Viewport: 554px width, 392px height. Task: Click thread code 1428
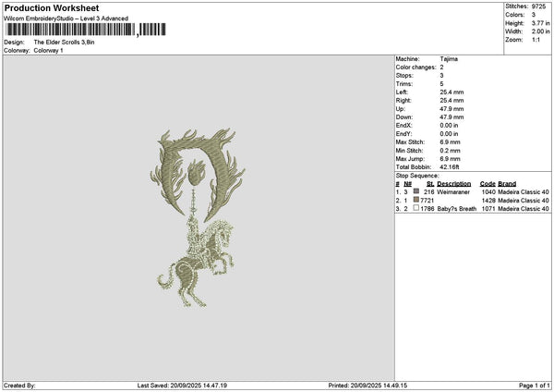(488, 201)
